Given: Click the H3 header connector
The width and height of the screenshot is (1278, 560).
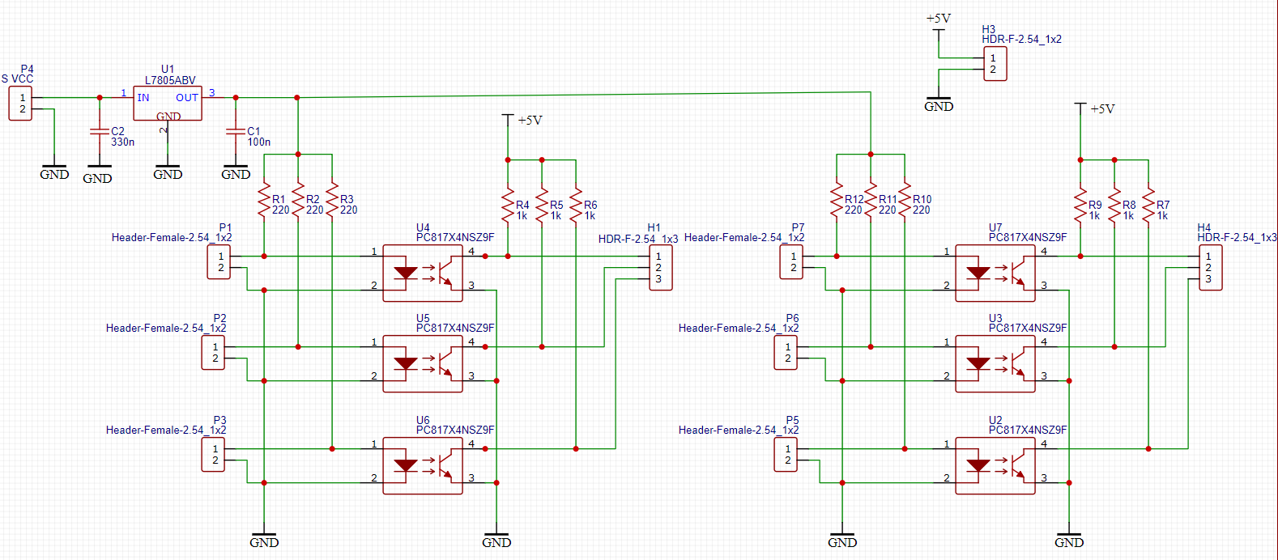Looking at the screenshot, I should pos(995,64).
